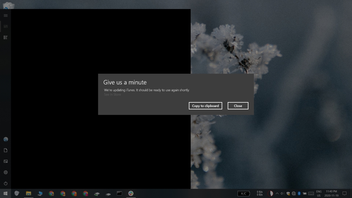Viewport: 352px width, 198px height.
Task: Open the grey drive icon on taskbar
Action: pyautogui.click(x=108, y=194)
